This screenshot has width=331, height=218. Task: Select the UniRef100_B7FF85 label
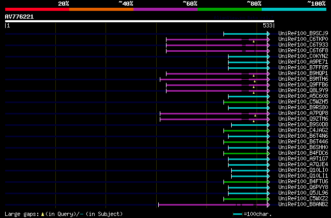click(303, 67)
